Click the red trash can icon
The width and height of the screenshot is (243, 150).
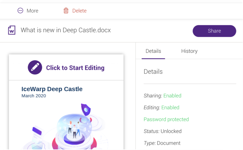[x=66, y=11]
